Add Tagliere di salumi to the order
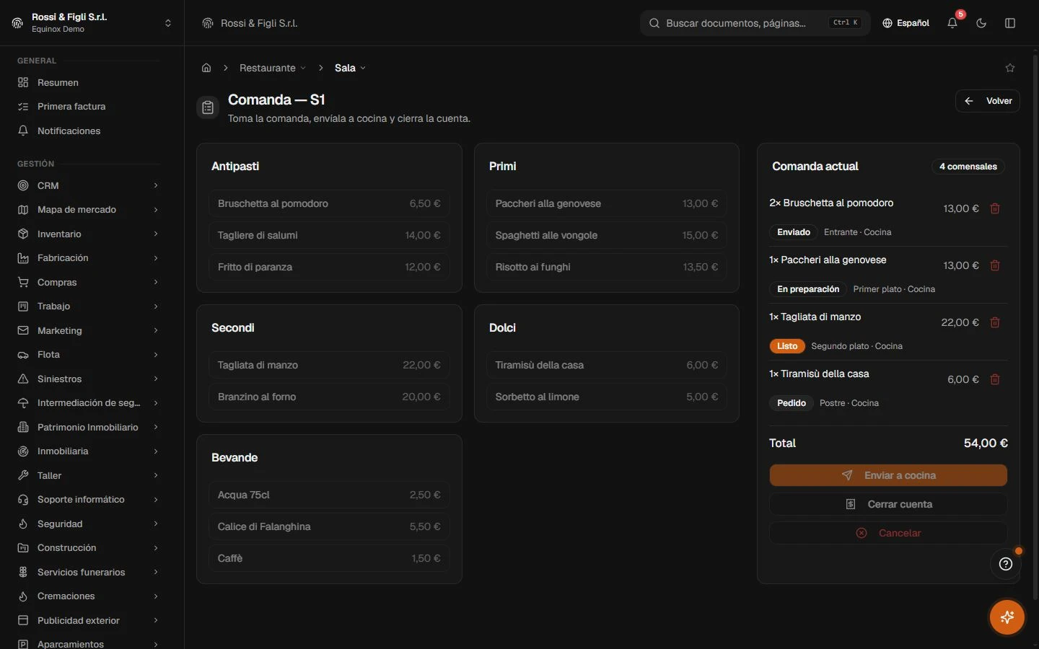Image resolution: width=1039 pixels, height=649 pixels. 329,235
